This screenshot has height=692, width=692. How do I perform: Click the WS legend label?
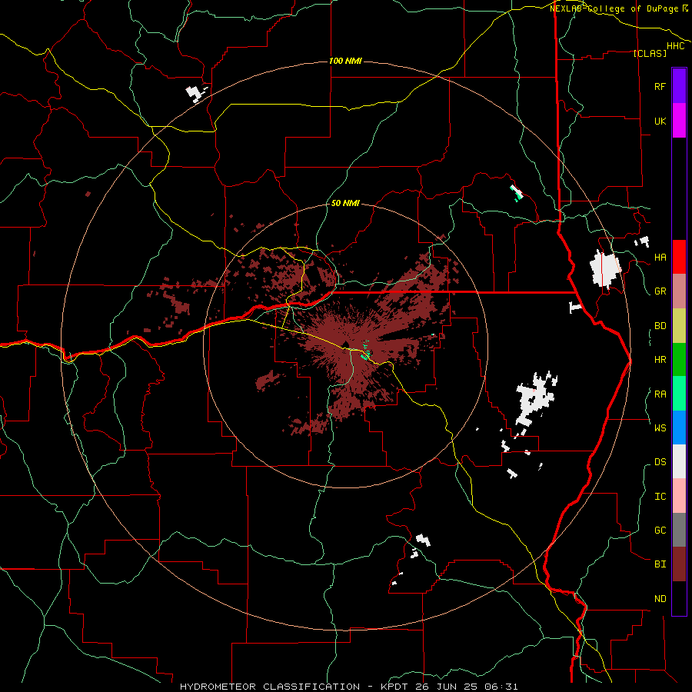pos(660,428)
